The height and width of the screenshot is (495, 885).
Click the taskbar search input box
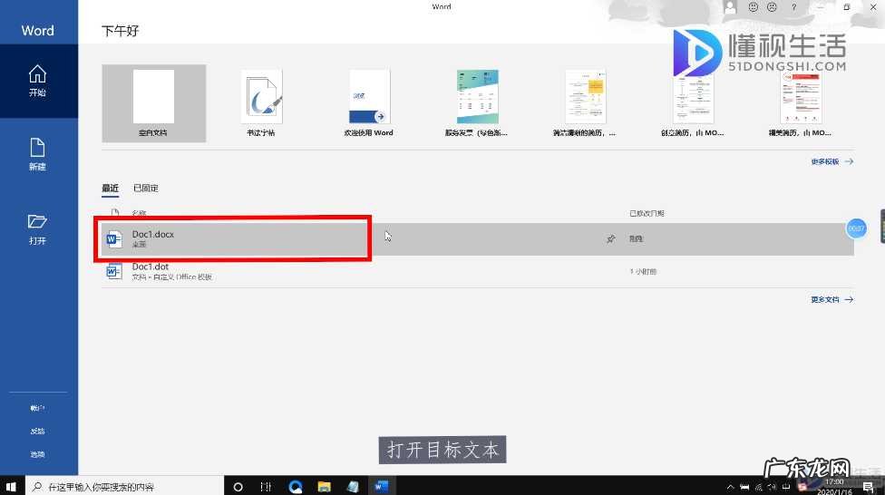coord(124,486)
